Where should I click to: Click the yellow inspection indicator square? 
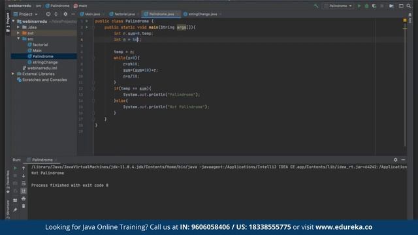pos(405,20)
